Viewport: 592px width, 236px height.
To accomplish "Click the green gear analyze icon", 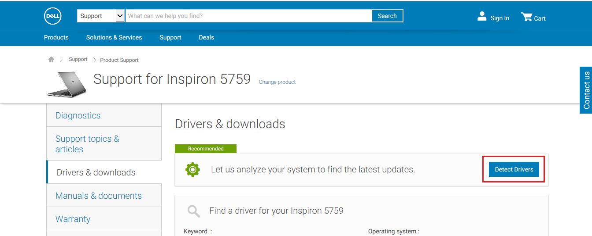I will coord(193,169).
